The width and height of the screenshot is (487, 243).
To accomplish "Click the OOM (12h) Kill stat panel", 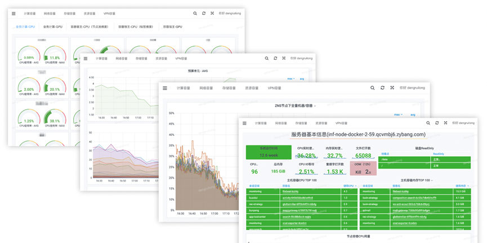I will click(x=363, y=168).
